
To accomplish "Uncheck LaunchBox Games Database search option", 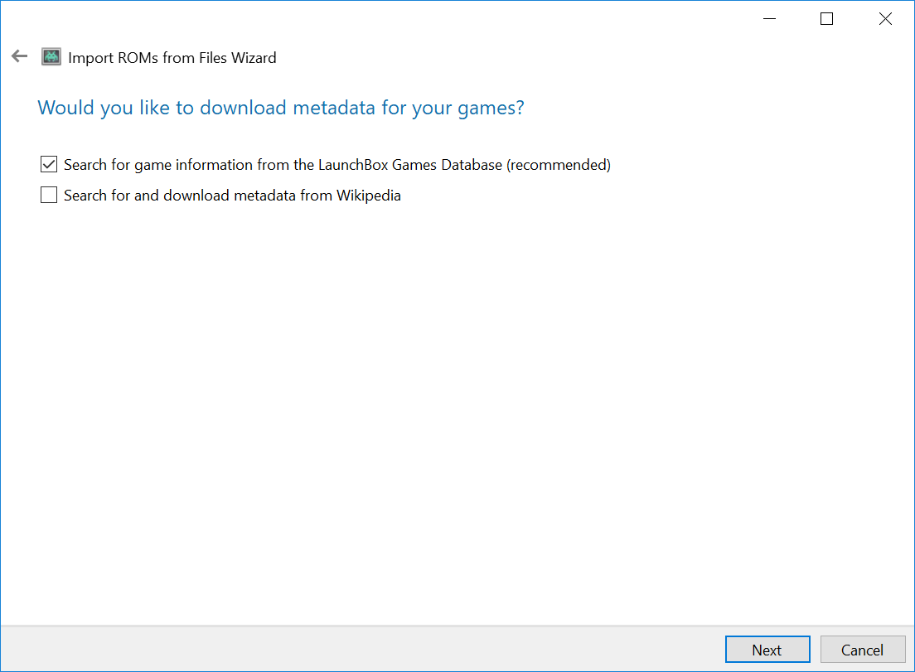I will point(49,165).
